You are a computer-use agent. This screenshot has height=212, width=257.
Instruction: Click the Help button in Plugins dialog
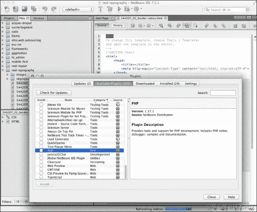pyautogui.click(x=231, y=197)
